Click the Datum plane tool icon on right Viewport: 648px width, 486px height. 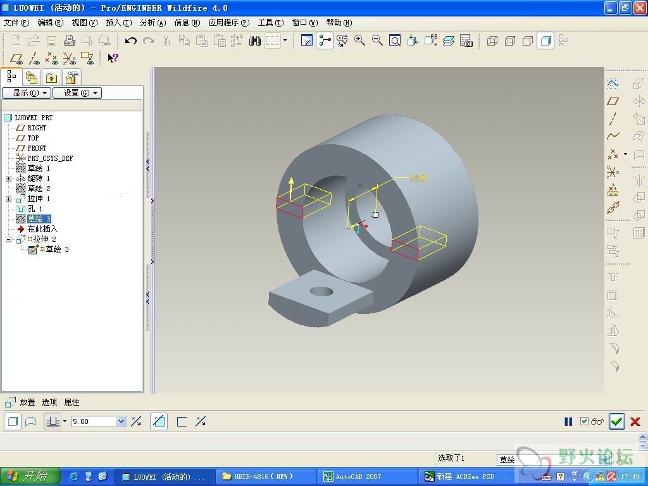[613, 101]
